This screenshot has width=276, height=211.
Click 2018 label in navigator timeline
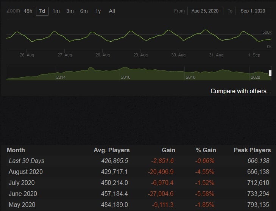191,77
